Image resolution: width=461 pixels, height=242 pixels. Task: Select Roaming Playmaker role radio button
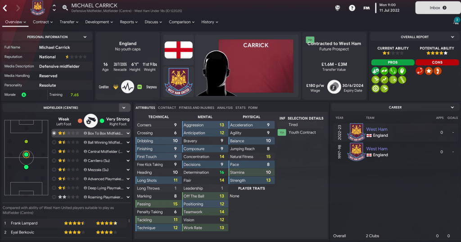pos(54,197)
